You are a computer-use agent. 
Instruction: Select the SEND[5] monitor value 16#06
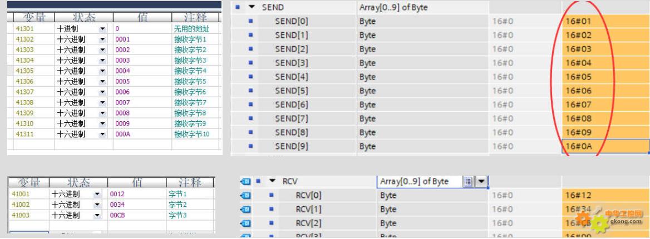605,91
